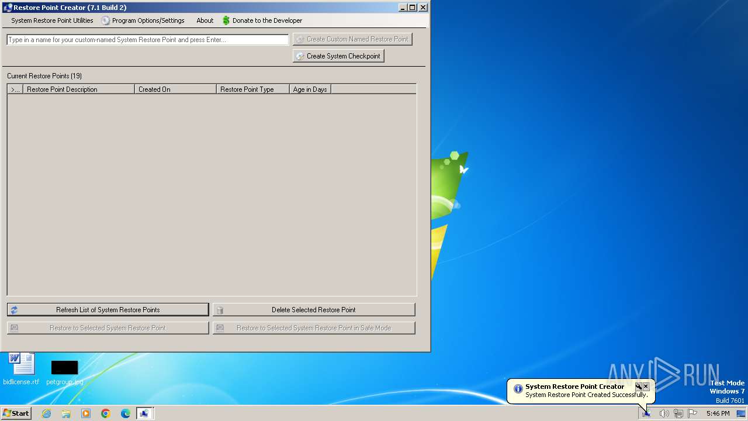Viewport: 748px width, 421px height.
Task: Sort by Created On column header
Action: click(x=175, y=89)
